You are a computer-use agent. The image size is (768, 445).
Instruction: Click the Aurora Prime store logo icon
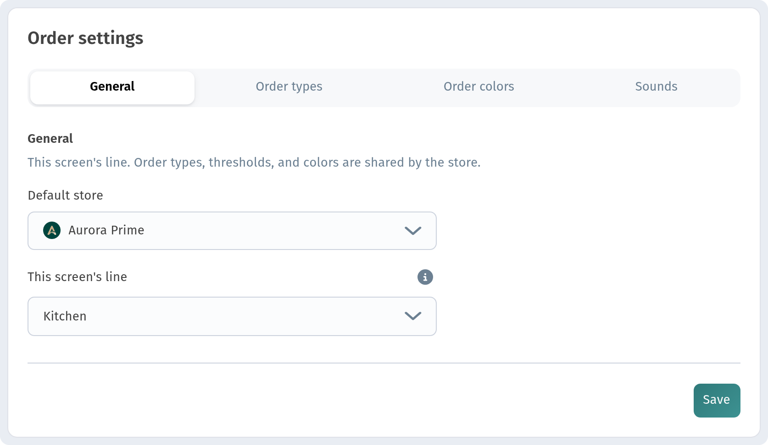point(52,230)
